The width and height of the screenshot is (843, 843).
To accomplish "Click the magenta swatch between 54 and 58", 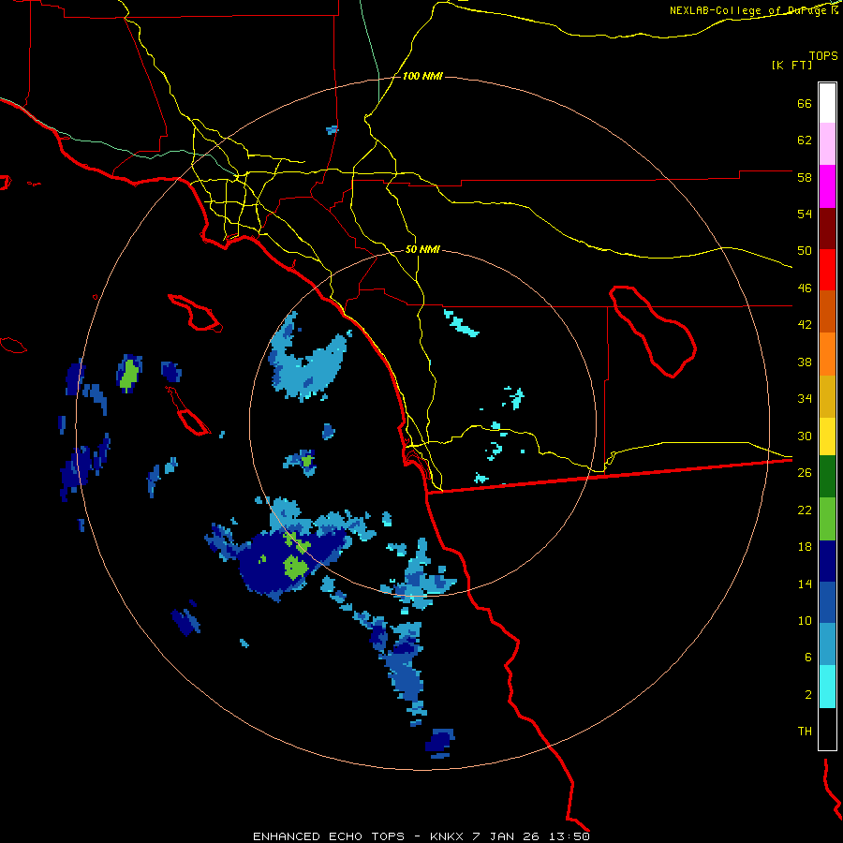I will point(827,186).
